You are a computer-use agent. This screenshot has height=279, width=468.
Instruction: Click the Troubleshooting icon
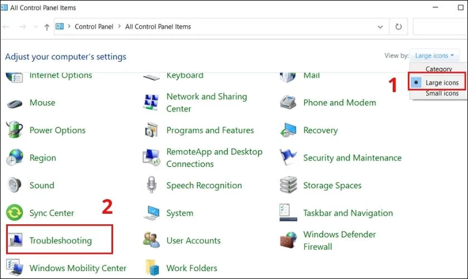pyautogui.click(x=16, y=240)
